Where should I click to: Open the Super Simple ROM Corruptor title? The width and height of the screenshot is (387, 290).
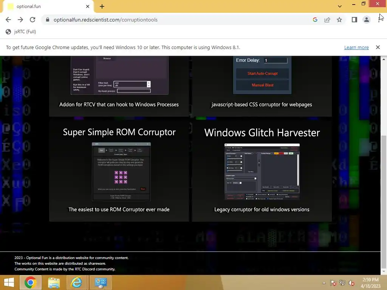point(119,132)
